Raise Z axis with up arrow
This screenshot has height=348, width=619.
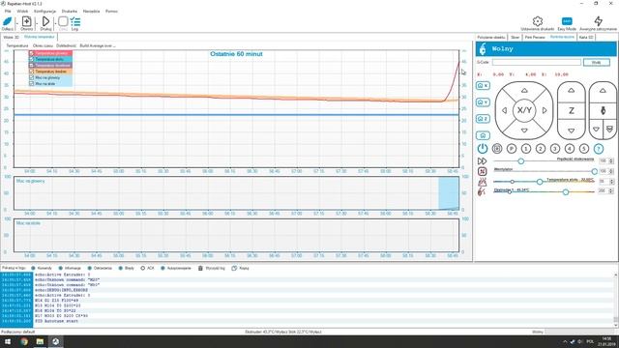(x=572, y=91)
